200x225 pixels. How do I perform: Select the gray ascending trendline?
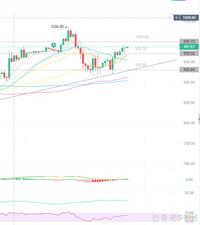point(88,80)
